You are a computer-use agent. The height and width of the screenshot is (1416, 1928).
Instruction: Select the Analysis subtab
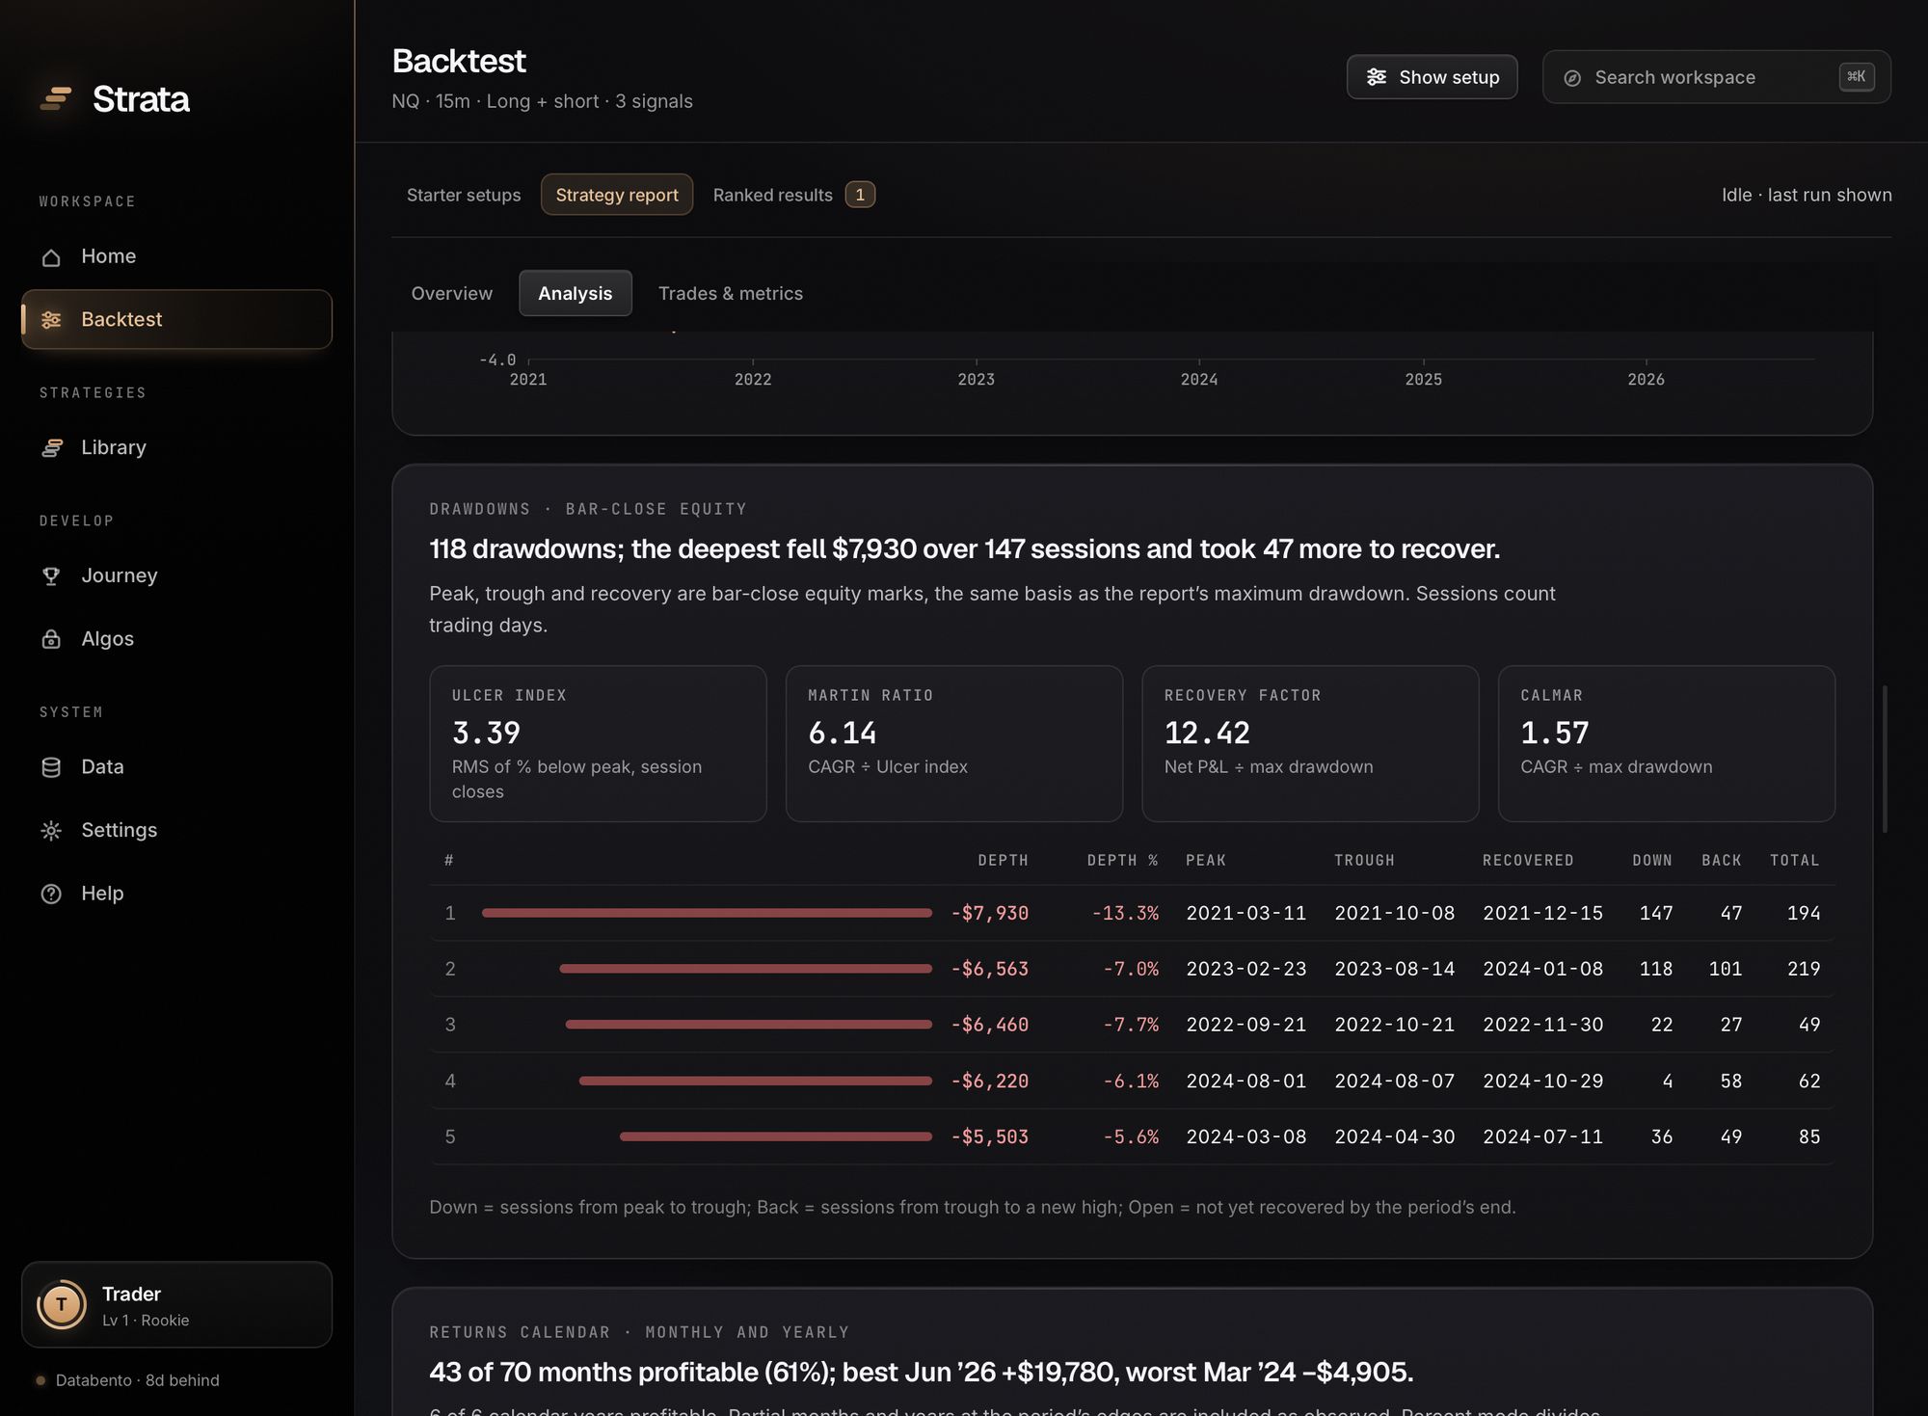tap(576, 293)
